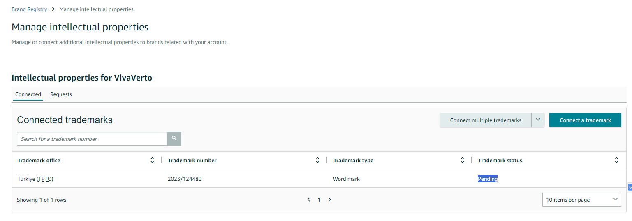
Task: Sort by Trademark status column arrows
Action: pyautogui.click(x=616, y=161)
